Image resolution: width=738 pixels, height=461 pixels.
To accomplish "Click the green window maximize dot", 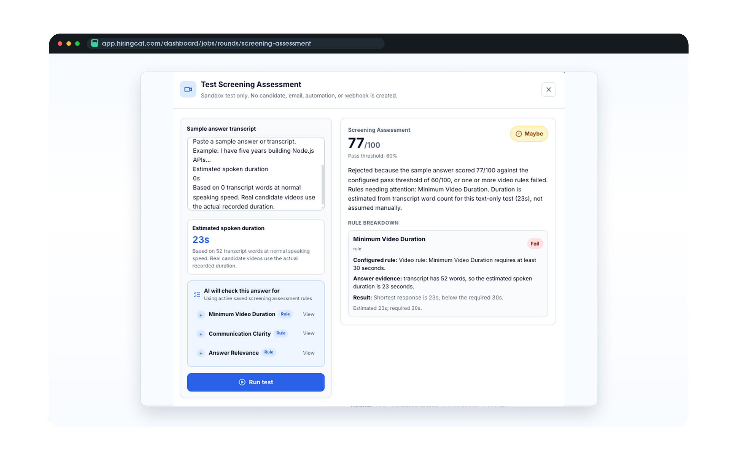I will 77,43.
